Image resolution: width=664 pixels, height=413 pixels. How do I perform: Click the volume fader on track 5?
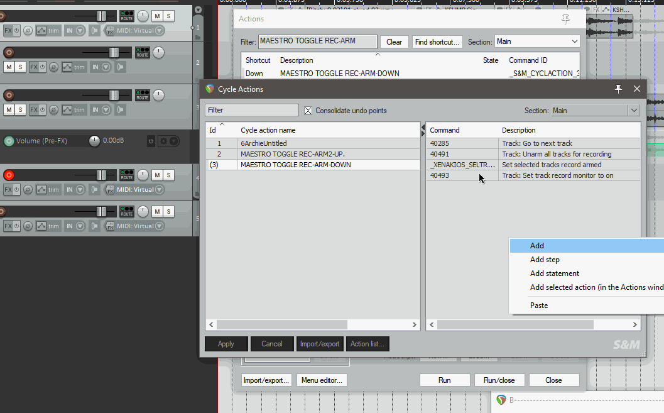pos(101,211)
